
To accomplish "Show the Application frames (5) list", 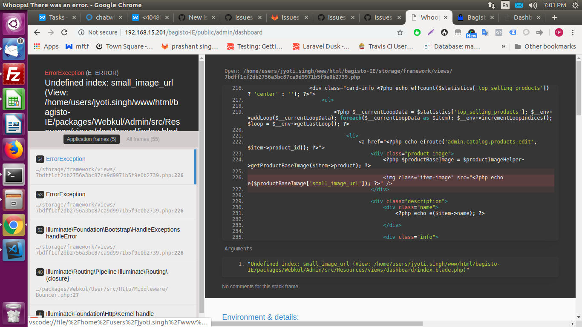I will (x=91, y=139).
